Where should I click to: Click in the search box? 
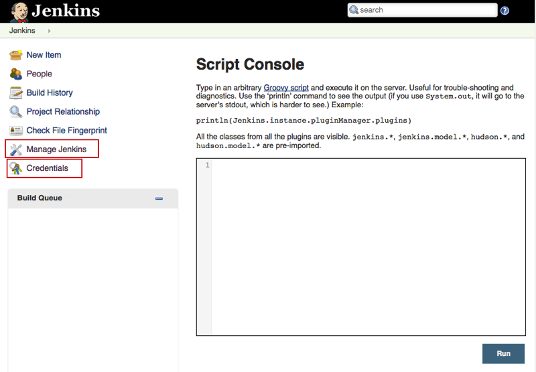(x=425, y=10)
